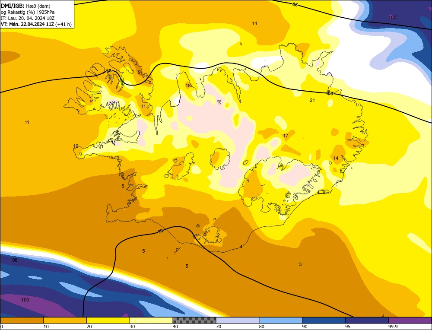This screenshot has width=432, height=330.
Task: Click the '100' value in the top-right corner
Action: tap(392, 17)
